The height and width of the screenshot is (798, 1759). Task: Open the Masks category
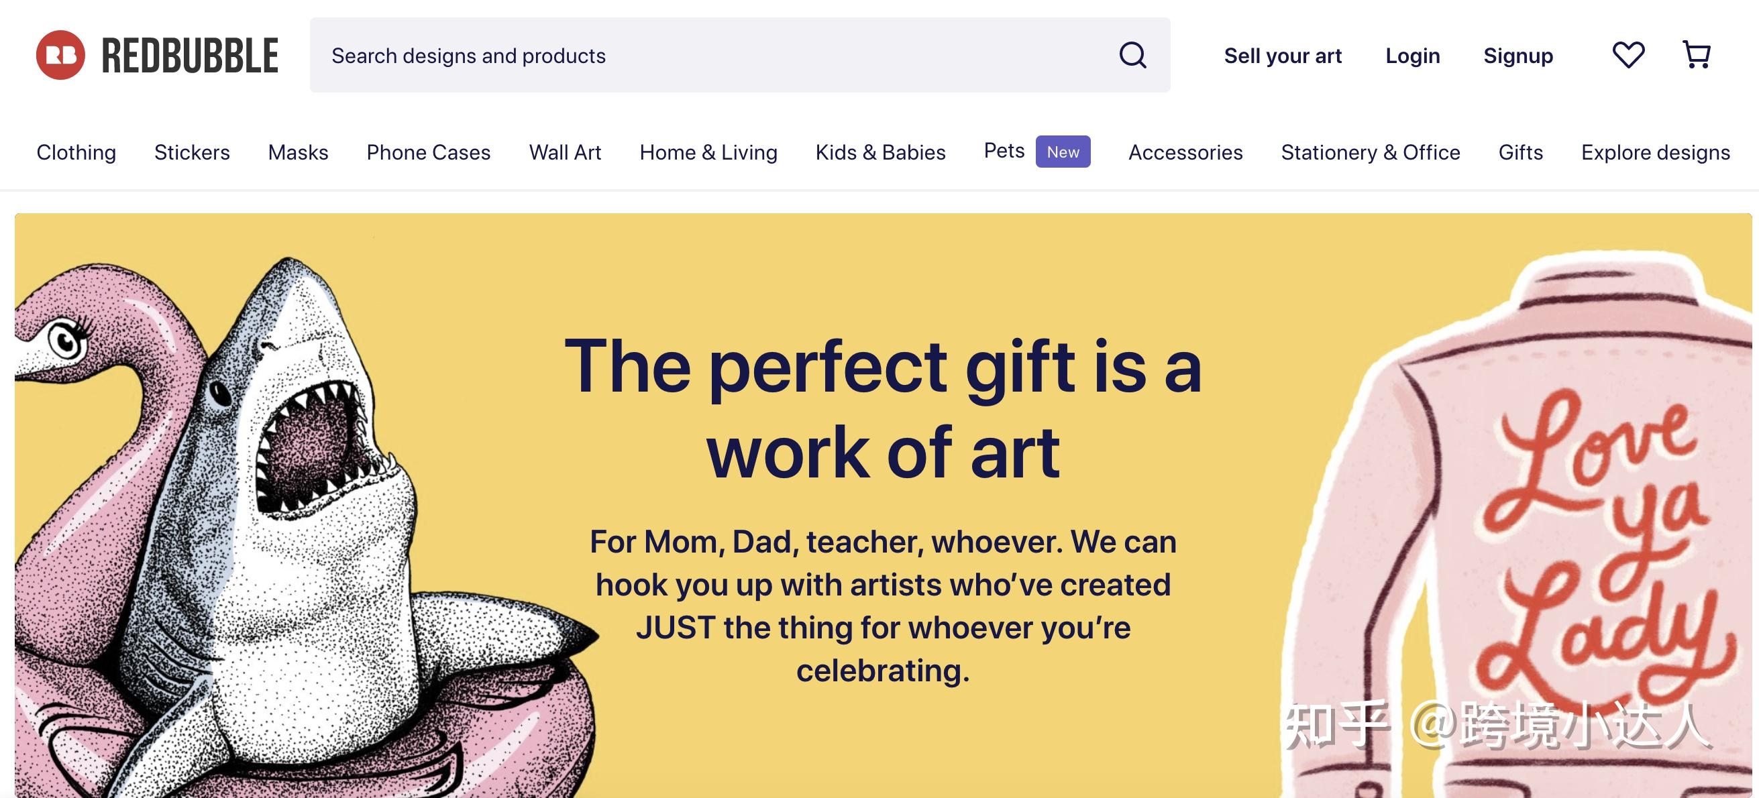(299, 152)
